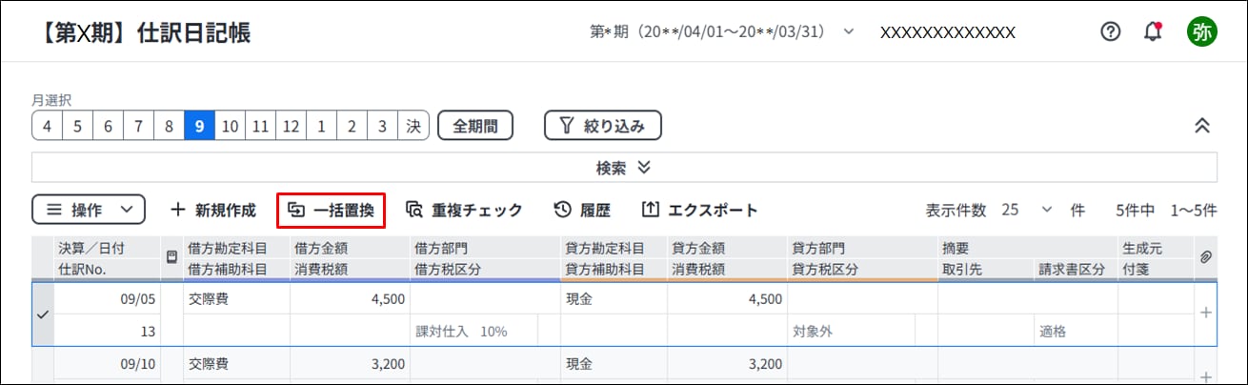
Task: Open the help question mark icon
Action: 1110,31
